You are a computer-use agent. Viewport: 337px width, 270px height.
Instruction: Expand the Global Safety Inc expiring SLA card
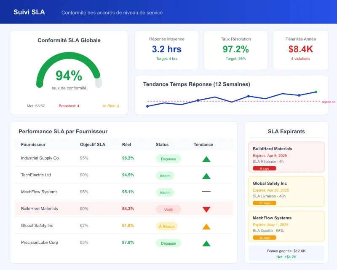[286, 192]
